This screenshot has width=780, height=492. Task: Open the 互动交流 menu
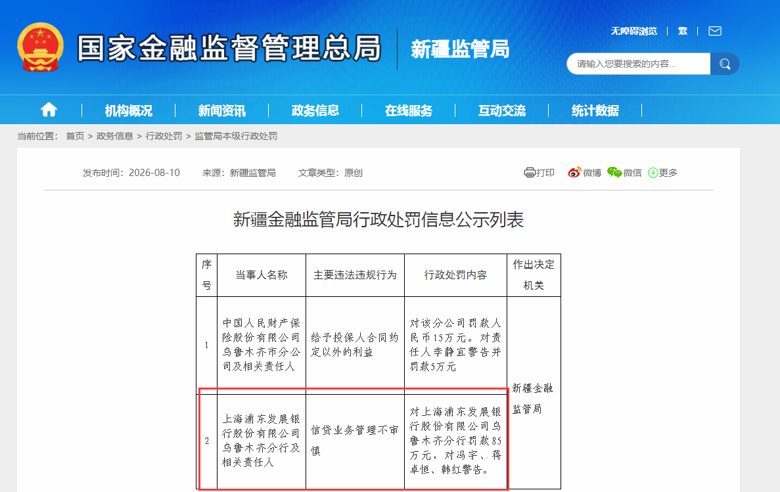tap(502, 110)
